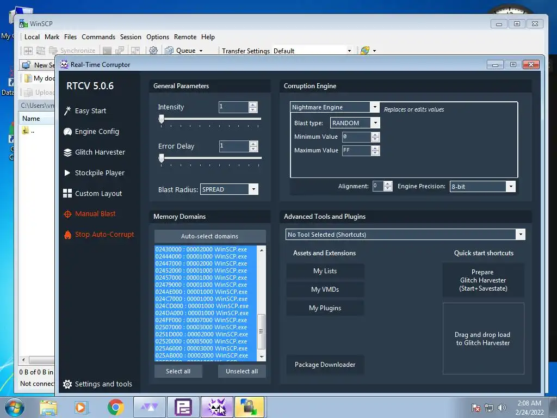
Task: Open My Plugins button
Action: pyautogui.click(x=325, y=308)
